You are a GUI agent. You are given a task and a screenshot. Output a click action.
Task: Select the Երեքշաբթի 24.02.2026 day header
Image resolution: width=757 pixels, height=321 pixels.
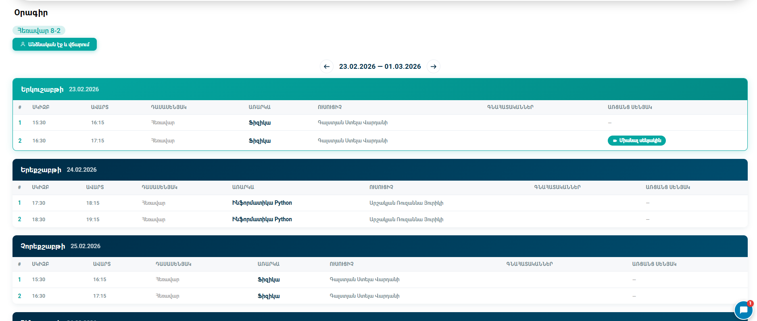(x=58, y=170)
